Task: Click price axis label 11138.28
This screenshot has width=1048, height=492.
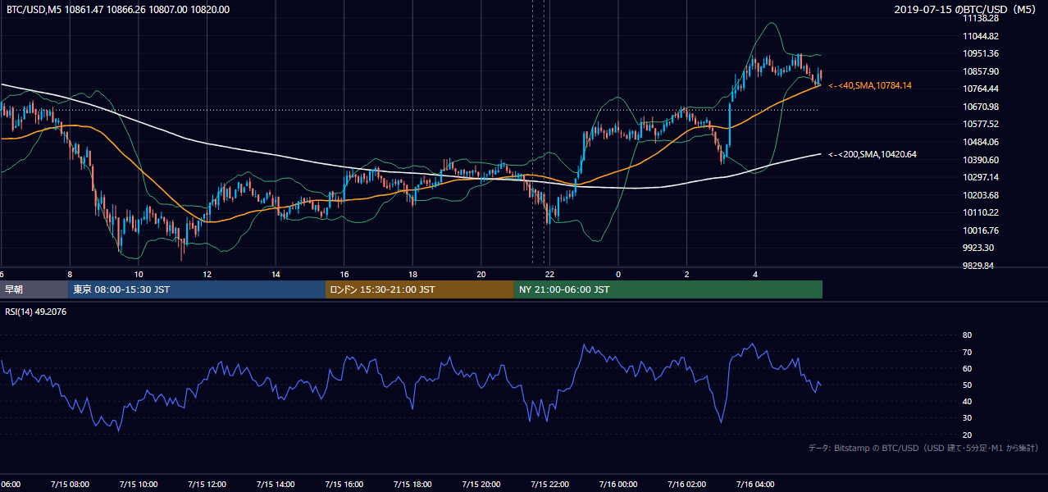Action: coord(980,18)
